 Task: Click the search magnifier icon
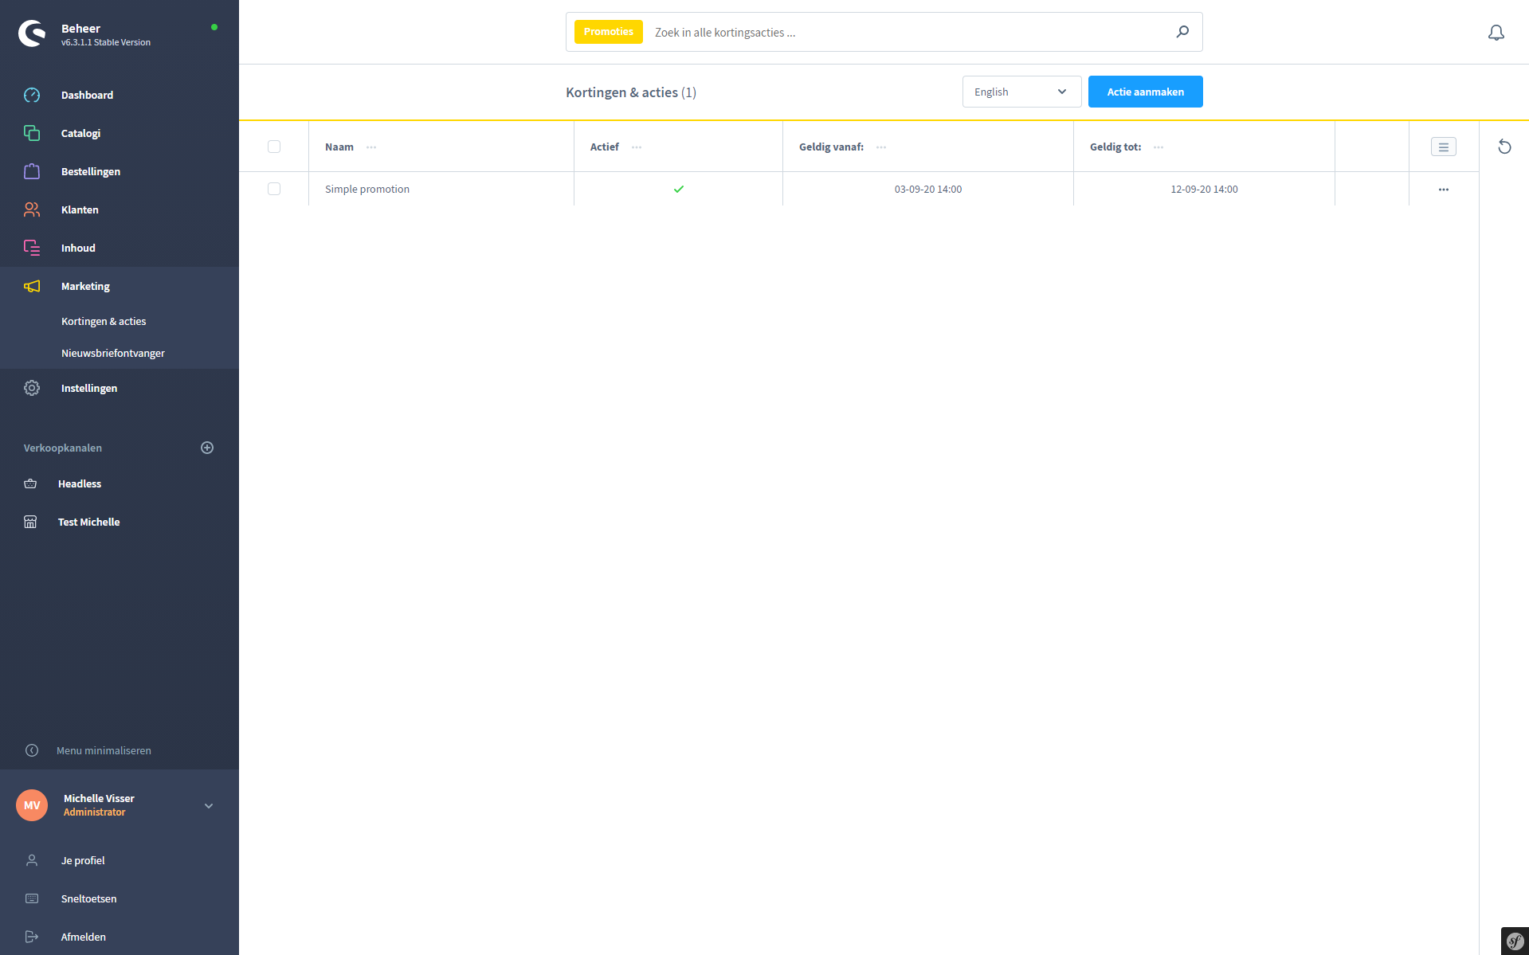1182,32
